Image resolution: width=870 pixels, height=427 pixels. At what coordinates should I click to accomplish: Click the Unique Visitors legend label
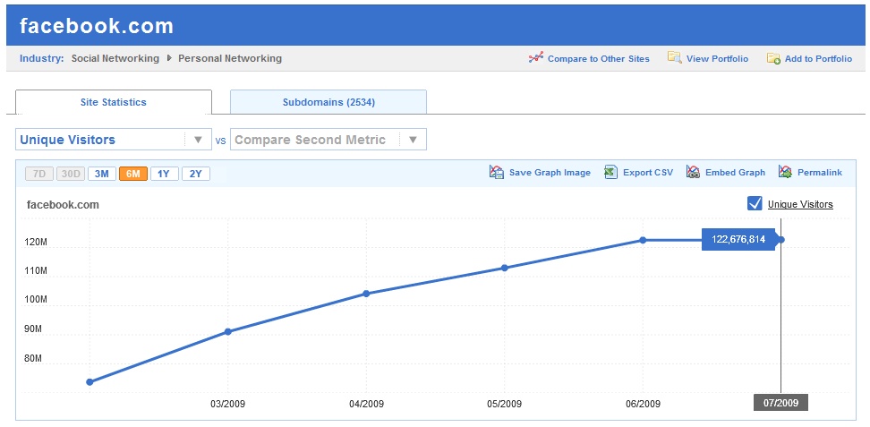[800, 204]
